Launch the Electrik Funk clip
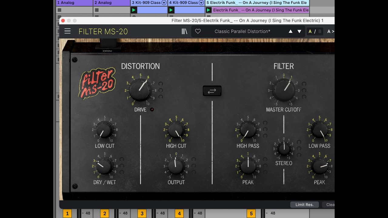Viewport: 388px width, 218px height. (x=208, y=10)
